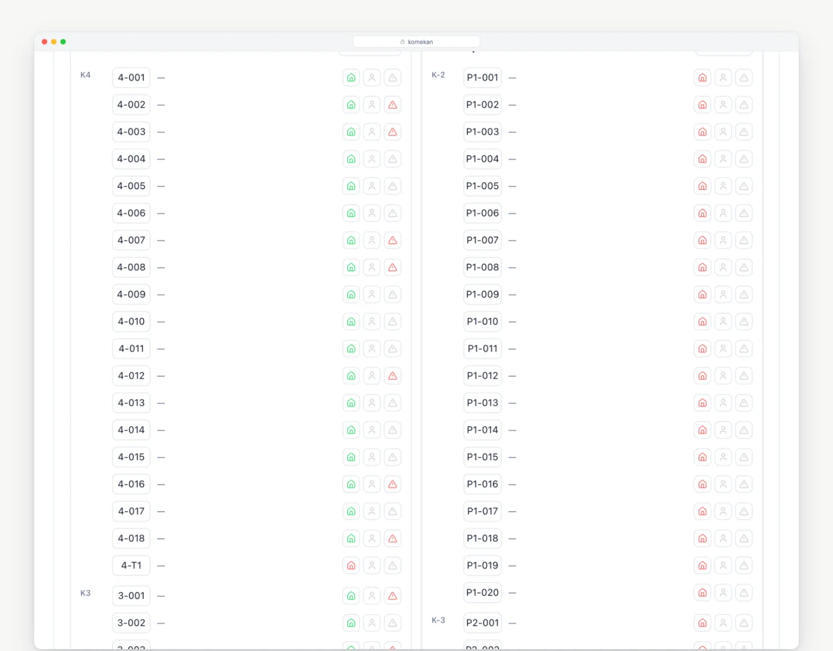Click the K-3 group label
Screen dimensions: 833x651
point(438,620)
